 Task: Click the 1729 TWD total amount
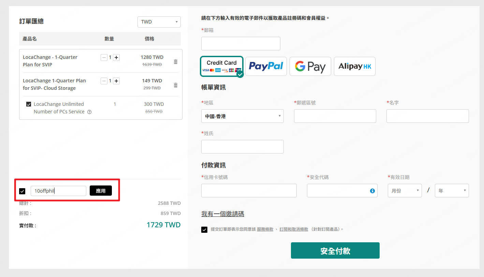[163, 225]
